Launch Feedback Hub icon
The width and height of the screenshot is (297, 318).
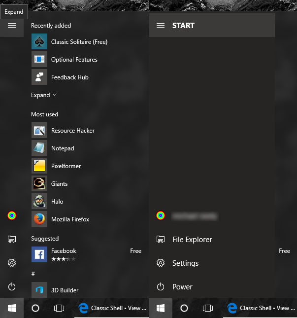pyautogui.click(x=39, y=77)
